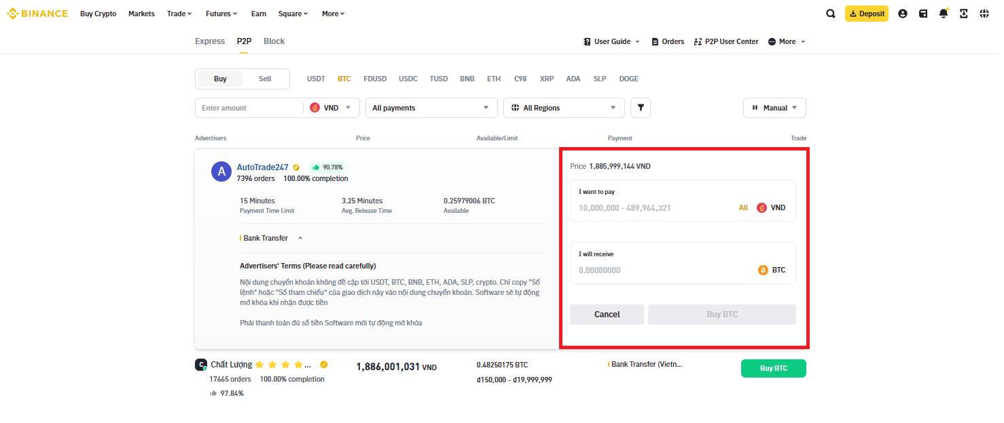Select the USDT coin tab
Screen dimensions: 1004x423
pos(316,79)
